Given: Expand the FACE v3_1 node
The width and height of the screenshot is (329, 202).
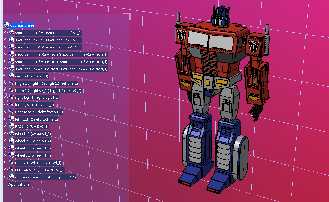Looking at the screenshot, I should (5, 126).
